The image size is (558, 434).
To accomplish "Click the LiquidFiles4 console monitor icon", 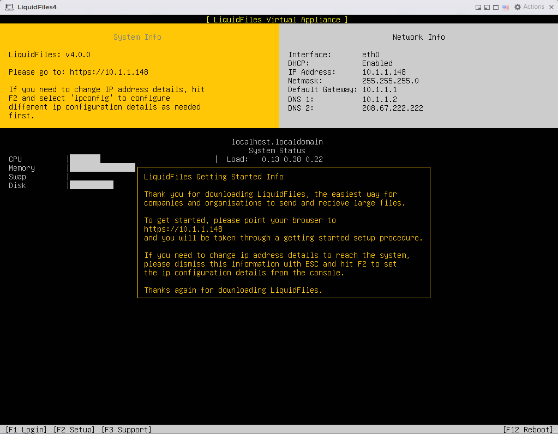I will click(9, 7).
